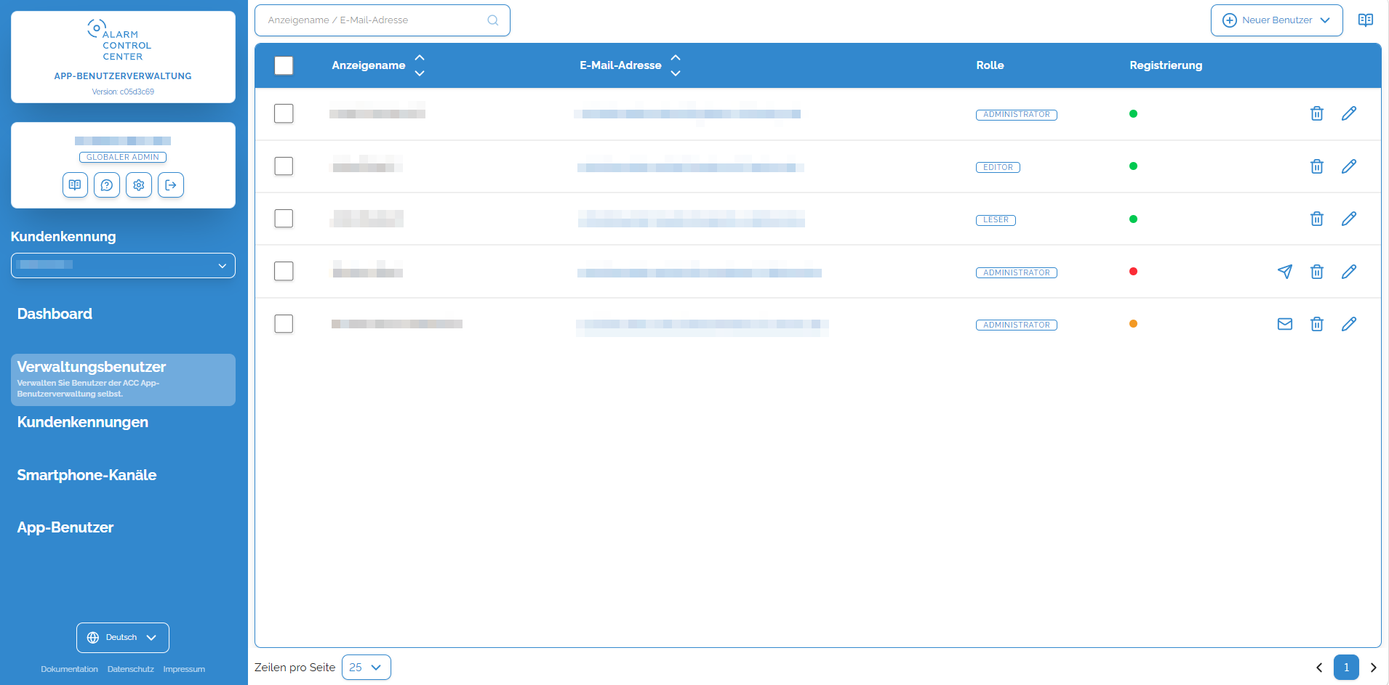Toggle the select-all checkbox in table header
Image resolution: width=1389 pixels, height=685 pixels.
coord(284,65)
